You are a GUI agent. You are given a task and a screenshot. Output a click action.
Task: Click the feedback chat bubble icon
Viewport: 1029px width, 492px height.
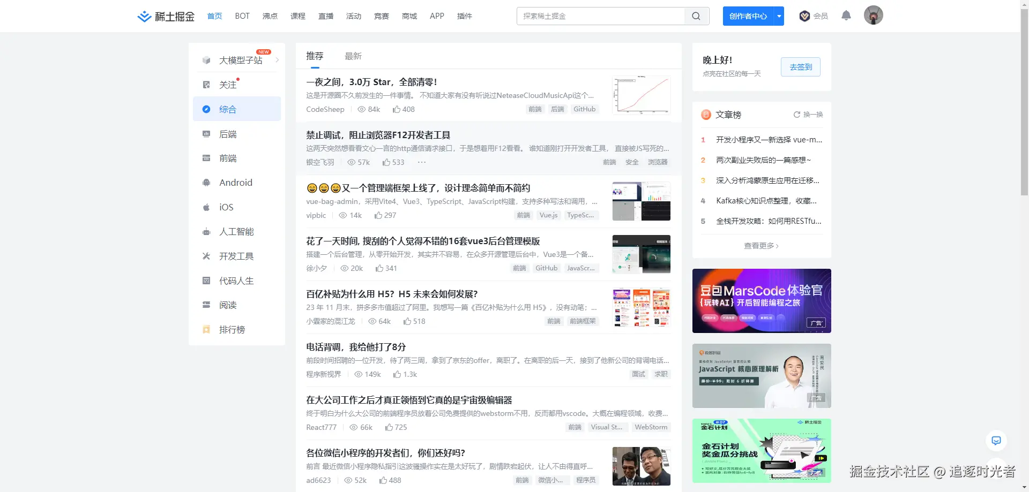coord(996,441)
